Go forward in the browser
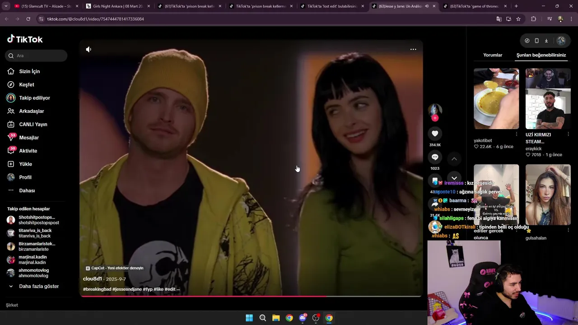 point(17,19)
